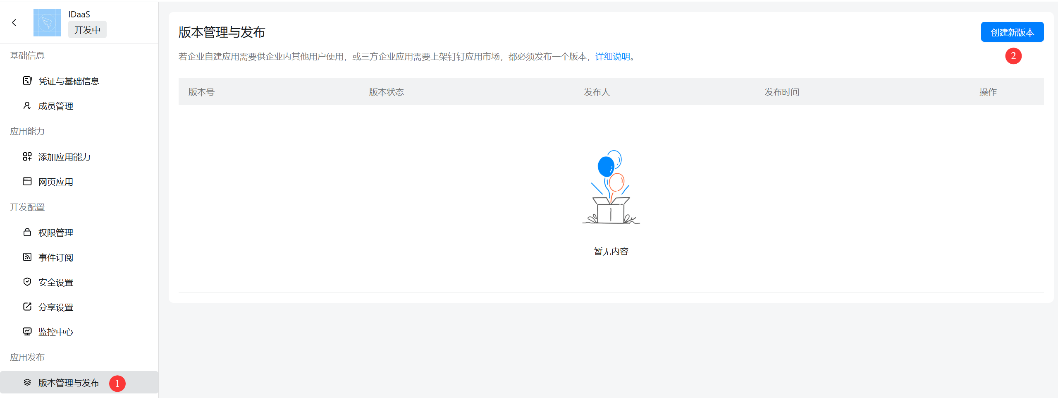Click the event subscription feed icon

pyautogui.click(x=27, y=257)
